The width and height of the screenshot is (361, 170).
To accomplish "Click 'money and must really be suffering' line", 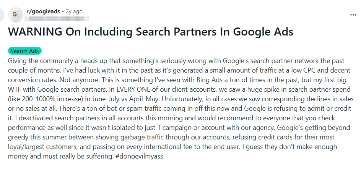I will click(56, 157).
